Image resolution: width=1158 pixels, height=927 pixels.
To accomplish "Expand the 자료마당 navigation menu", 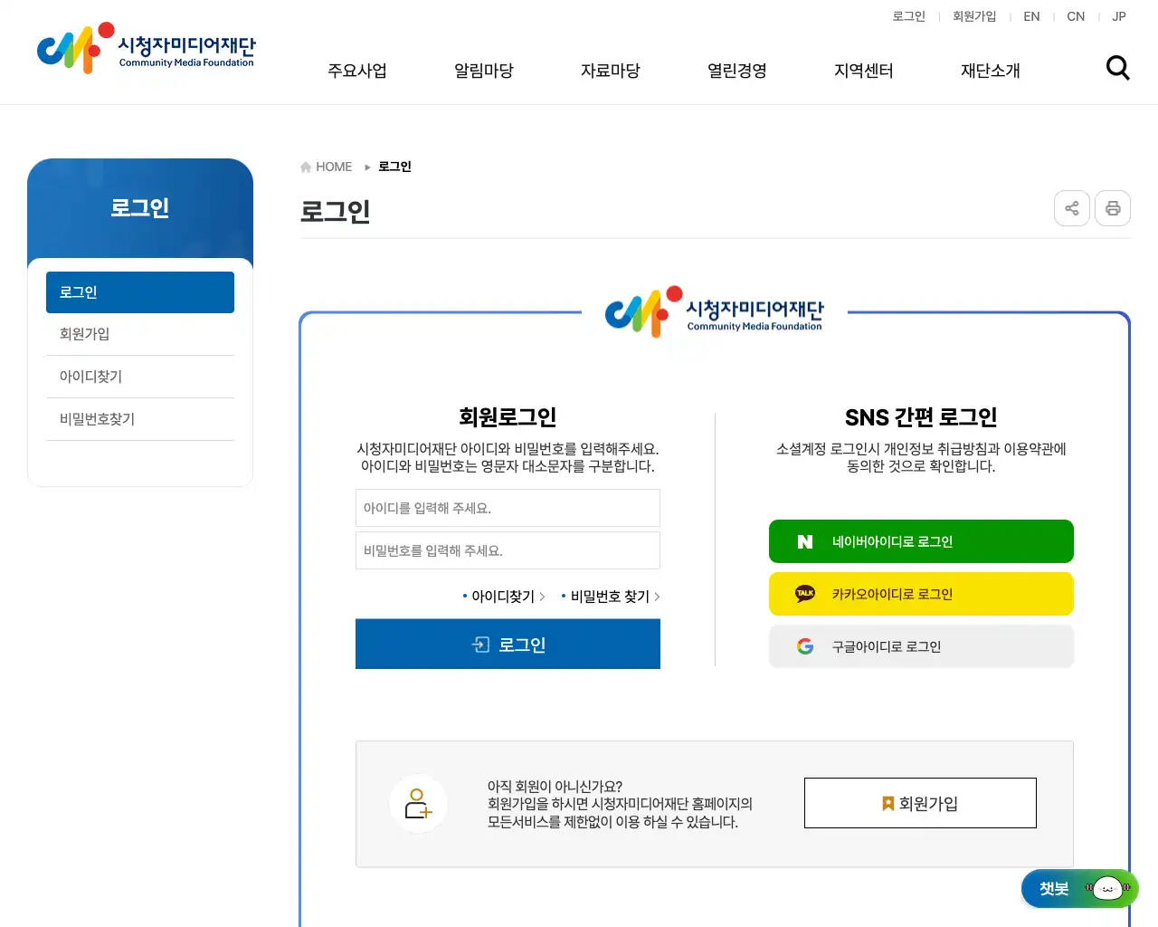I will click(611, 71).
